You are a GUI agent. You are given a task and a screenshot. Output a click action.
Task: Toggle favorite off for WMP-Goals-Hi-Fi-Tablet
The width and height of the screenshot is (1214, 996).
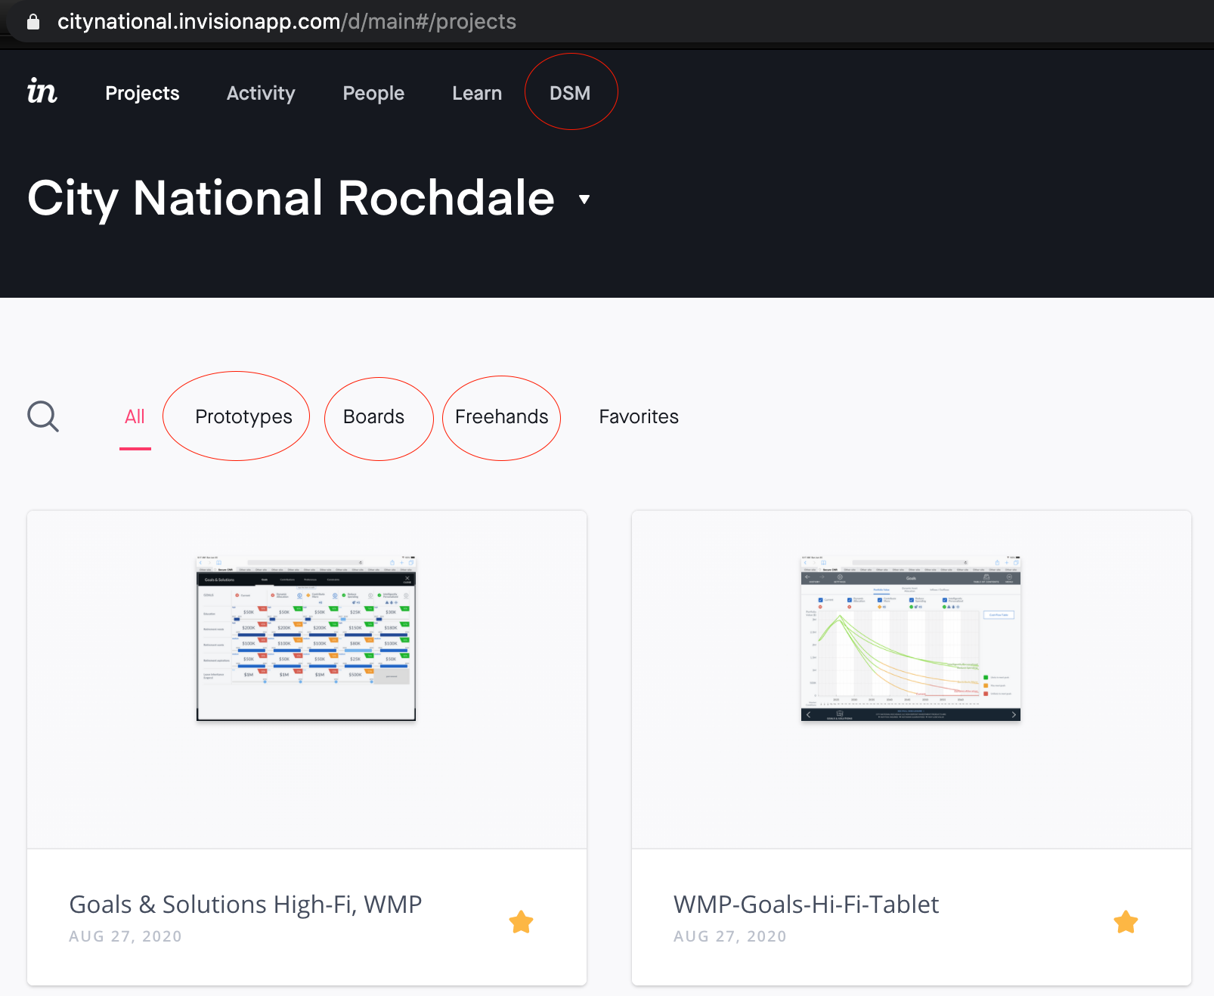tap(1126, 921)
